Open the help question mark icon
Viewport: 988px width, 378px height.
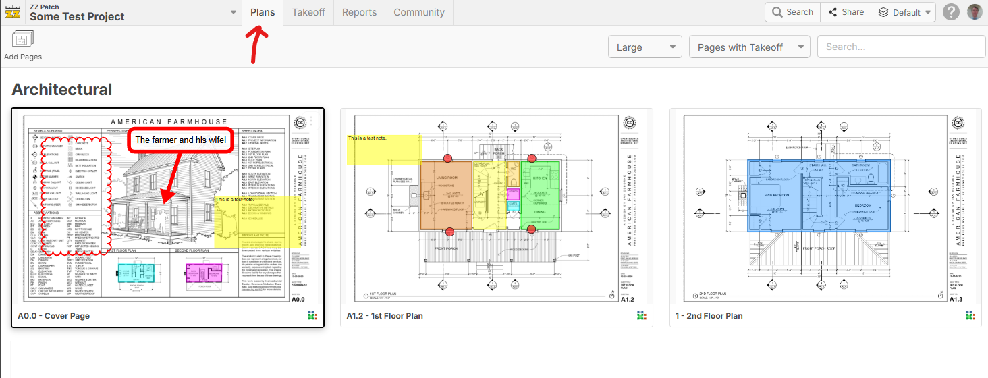coord(951,12)
